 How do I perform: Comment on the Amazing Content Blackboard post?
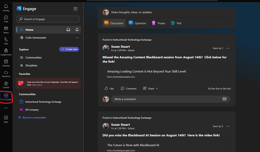pyautogui.click(x=128, y=88)
